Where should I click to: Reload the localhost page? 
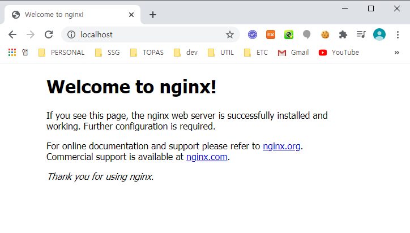pyautogui.click(x=49, y=34)
